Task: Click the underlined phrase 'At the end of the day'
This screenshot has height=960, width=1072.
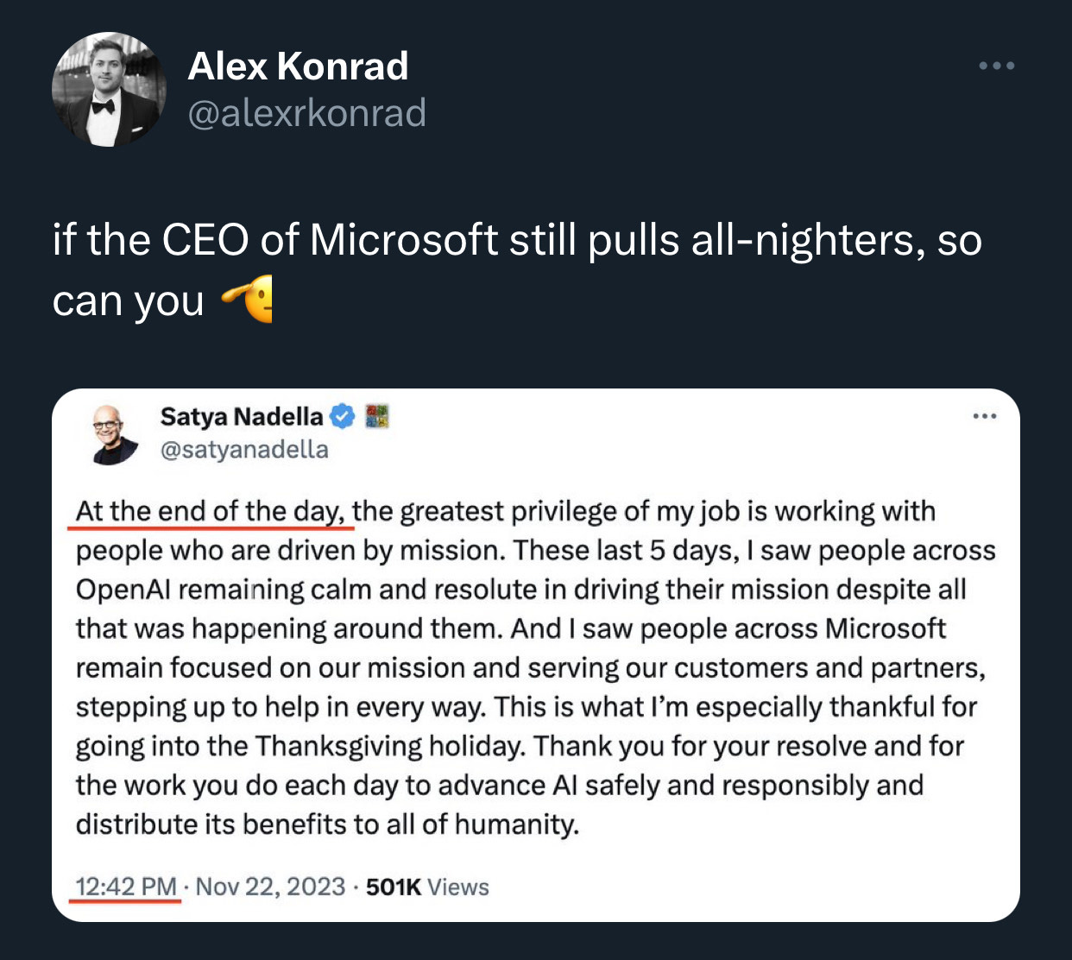Action: tap(210, 509)
